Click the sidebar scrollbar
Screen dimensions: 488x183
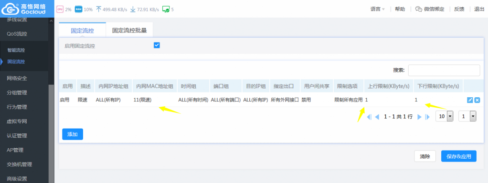(x=52, y=133)
